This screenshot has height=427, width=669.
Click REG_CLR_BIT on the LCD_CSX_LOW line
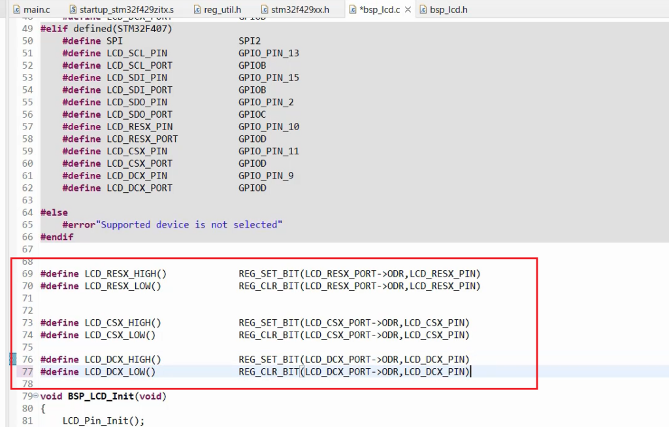269,335
